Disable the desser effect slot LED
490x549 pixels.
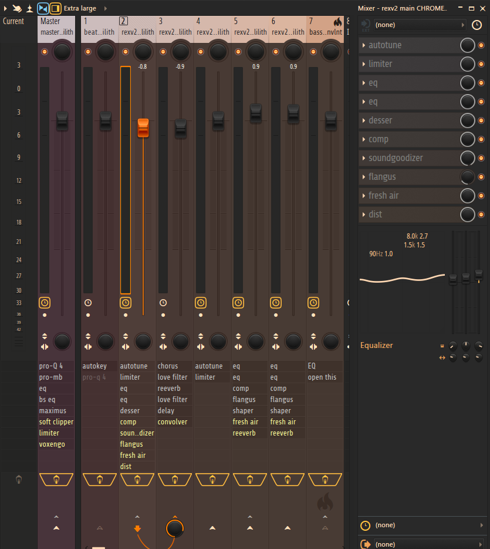[481, 120]
